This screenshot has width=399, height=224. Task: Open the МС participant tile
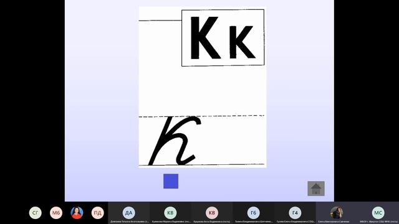378,213
